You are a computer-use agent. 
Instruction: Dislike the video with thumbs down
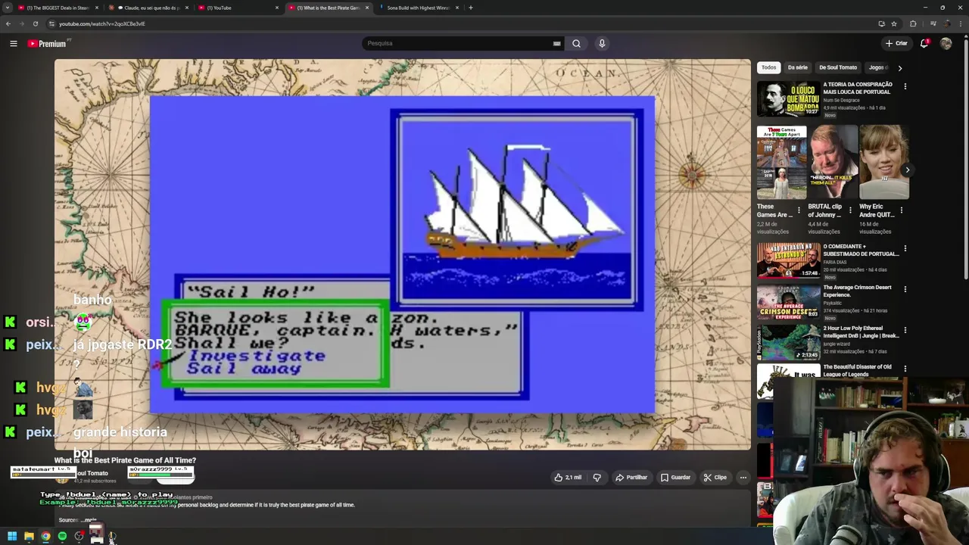point(597,478)
